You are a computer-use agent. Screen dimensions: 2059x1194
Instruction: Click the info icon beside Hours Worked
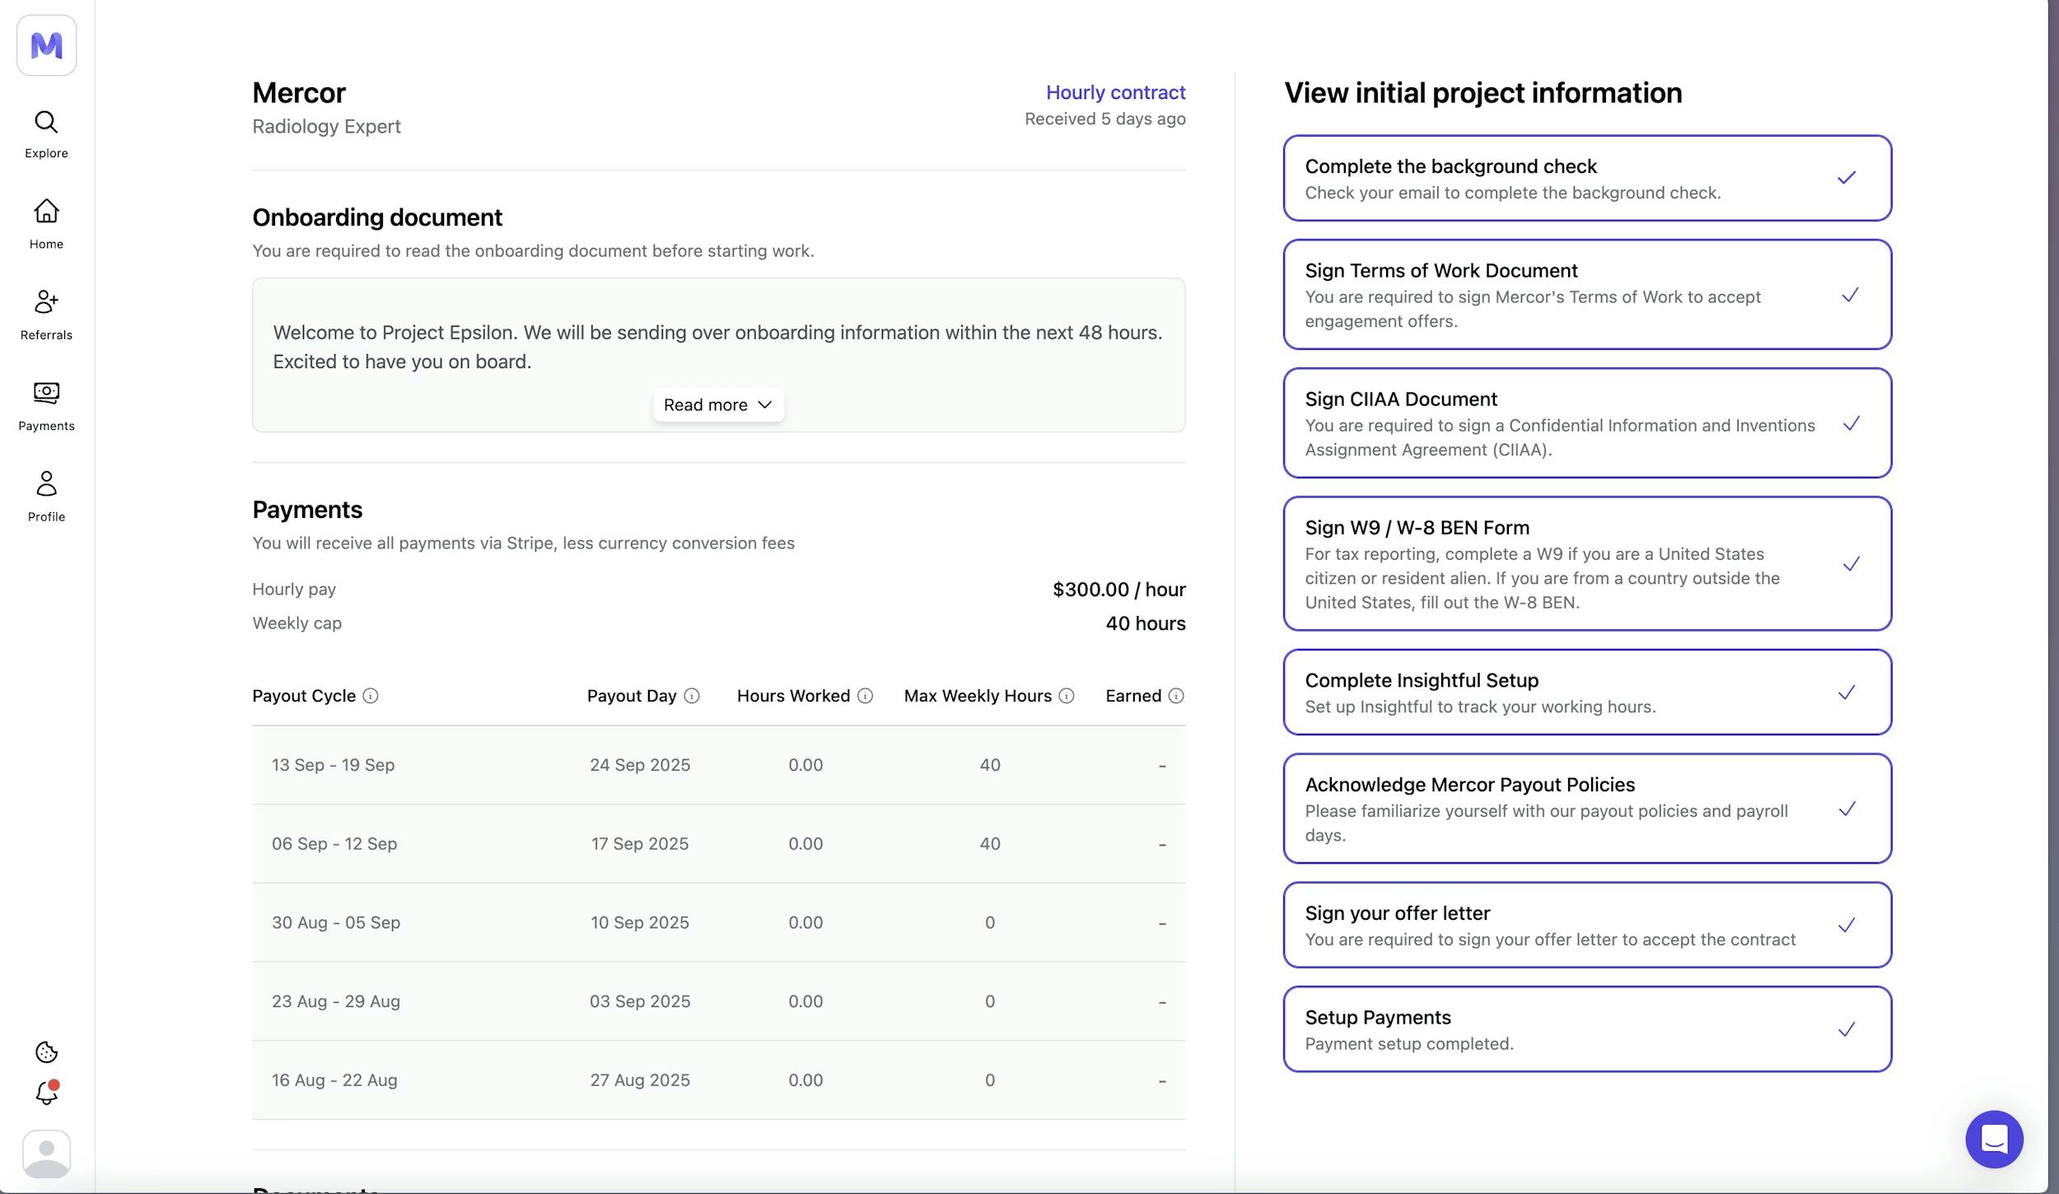[x=865, y=696]
